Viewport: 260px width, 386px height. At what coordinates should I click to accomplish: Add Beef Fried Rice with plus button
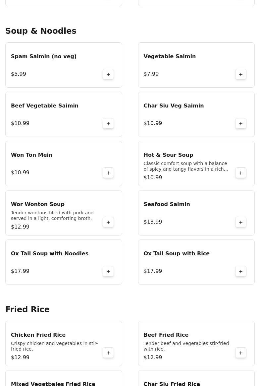click(x=241, y=353)
